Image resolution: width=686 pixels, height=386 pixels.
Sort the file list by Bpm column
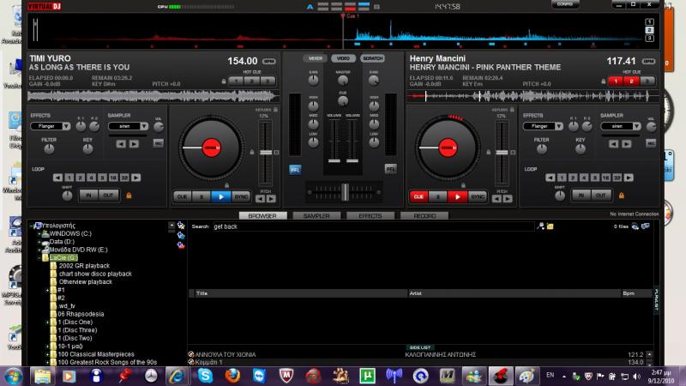tap(636, 293)
